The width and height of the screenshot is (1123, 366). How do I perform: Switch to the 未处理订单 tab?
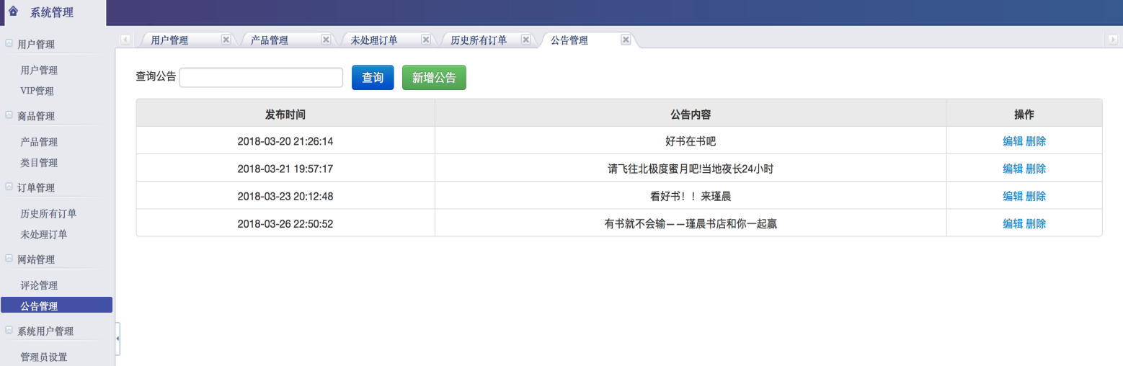click(x=374, y=40)
